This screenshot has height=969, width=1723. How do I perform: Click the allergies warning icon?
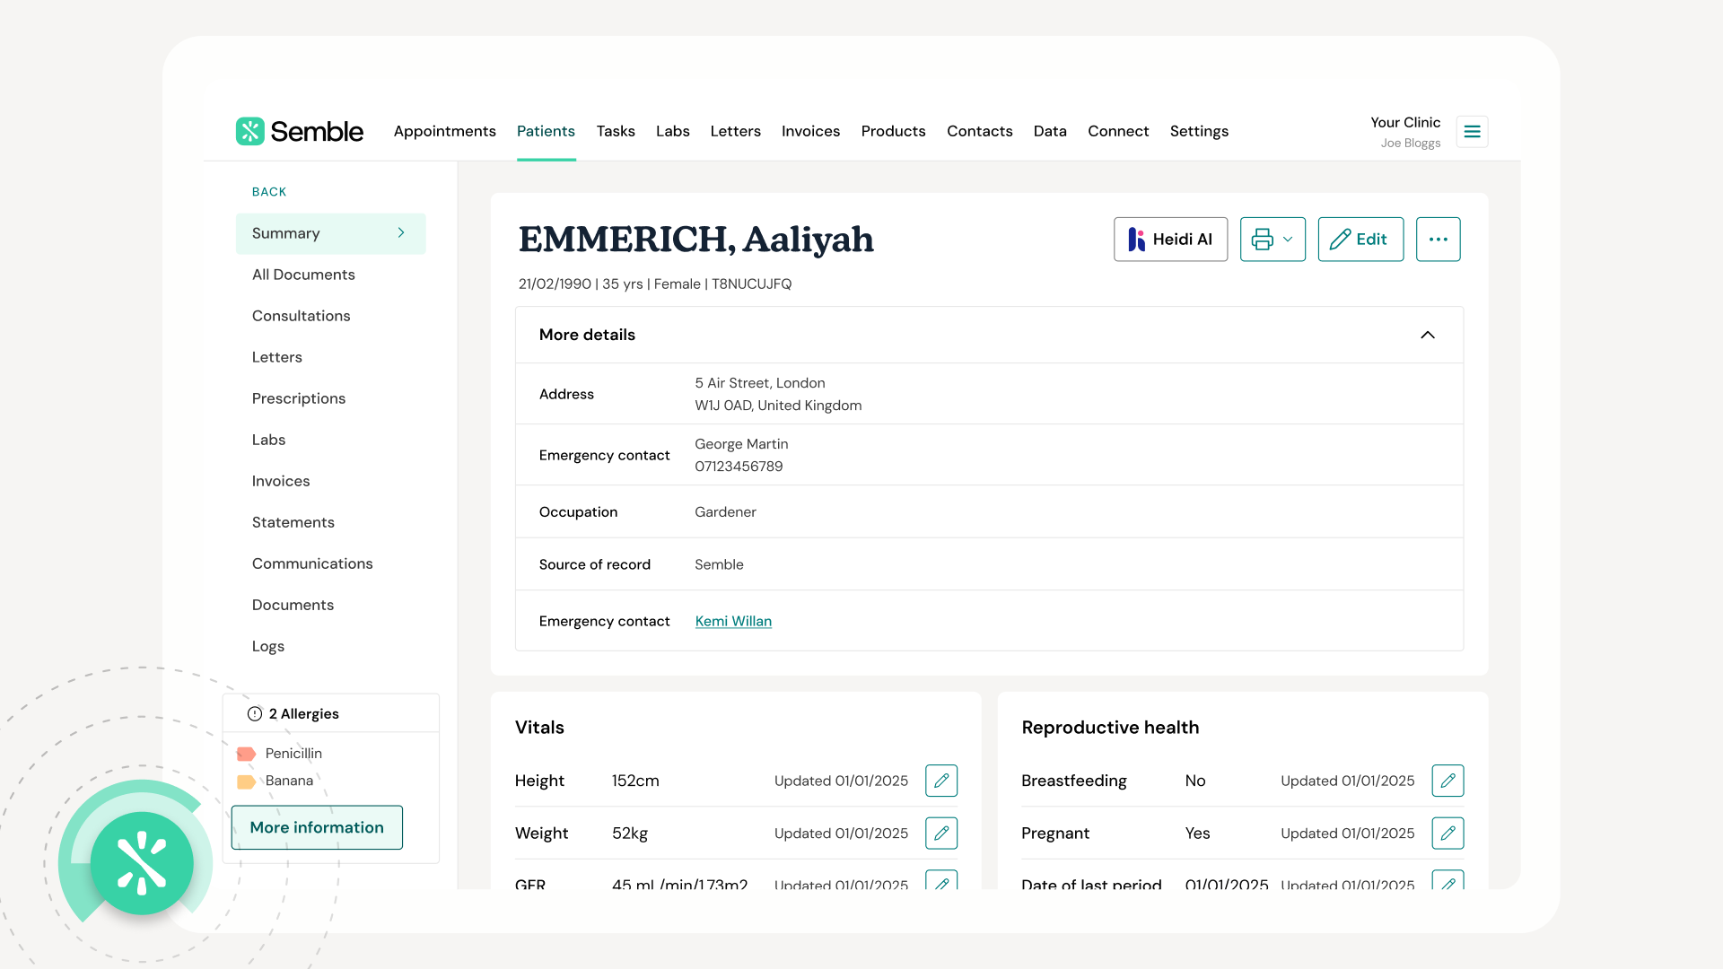(252, 713)
